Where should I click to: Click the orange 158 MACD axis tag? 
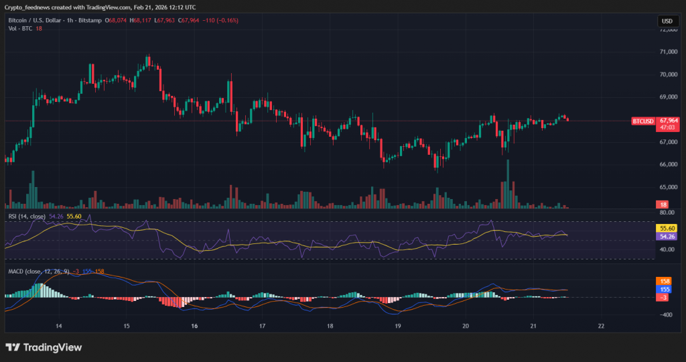[x=665, y=282]
